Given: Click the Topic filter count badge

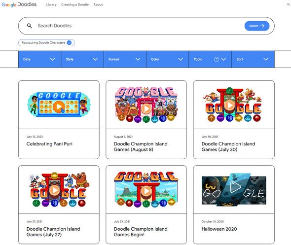Looking at the screenshot, I should click(x=217, y=59).
